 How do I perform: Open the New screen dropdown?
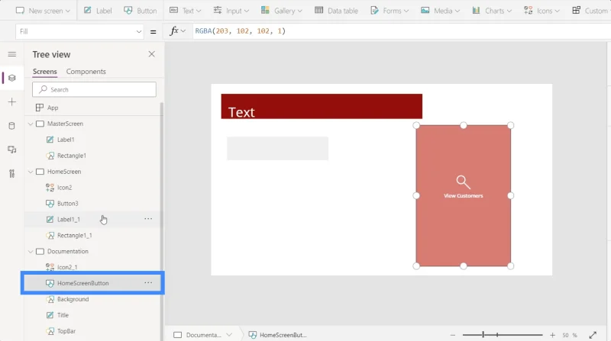(x=43, y=11)
